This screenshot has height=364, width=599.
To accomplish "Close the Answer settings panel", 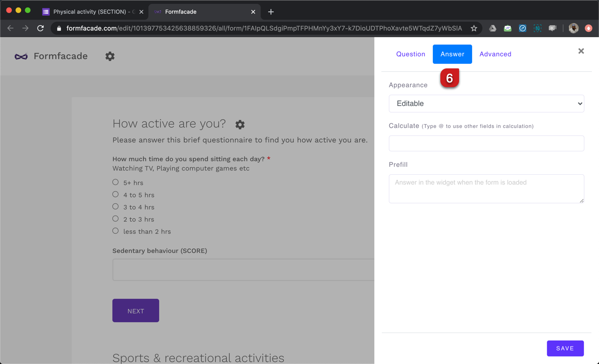I will tap(581, 51).
